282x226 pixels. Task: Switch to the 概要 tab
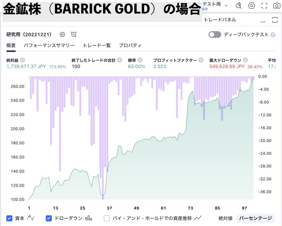point(11,46)
